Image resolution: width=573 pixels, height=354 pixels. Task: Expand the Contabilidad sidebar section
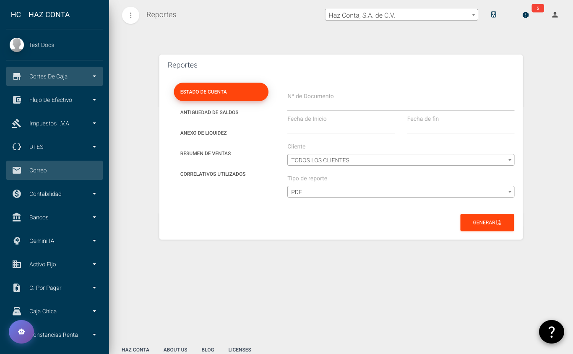54,194
